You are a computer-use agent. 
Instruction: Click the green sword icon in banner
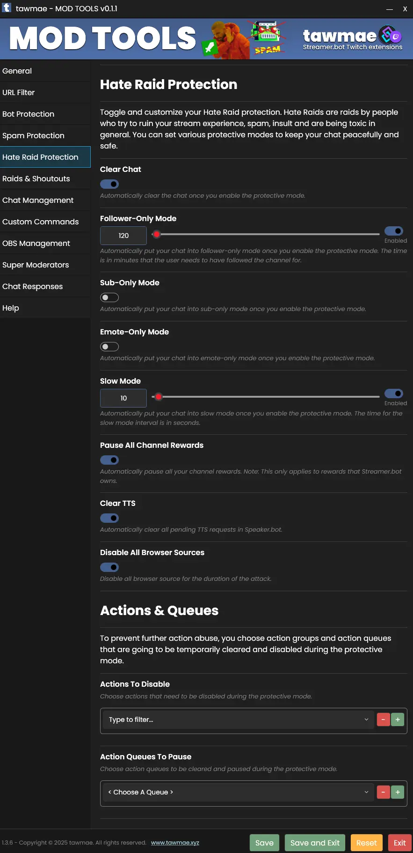tap(210, 47)
